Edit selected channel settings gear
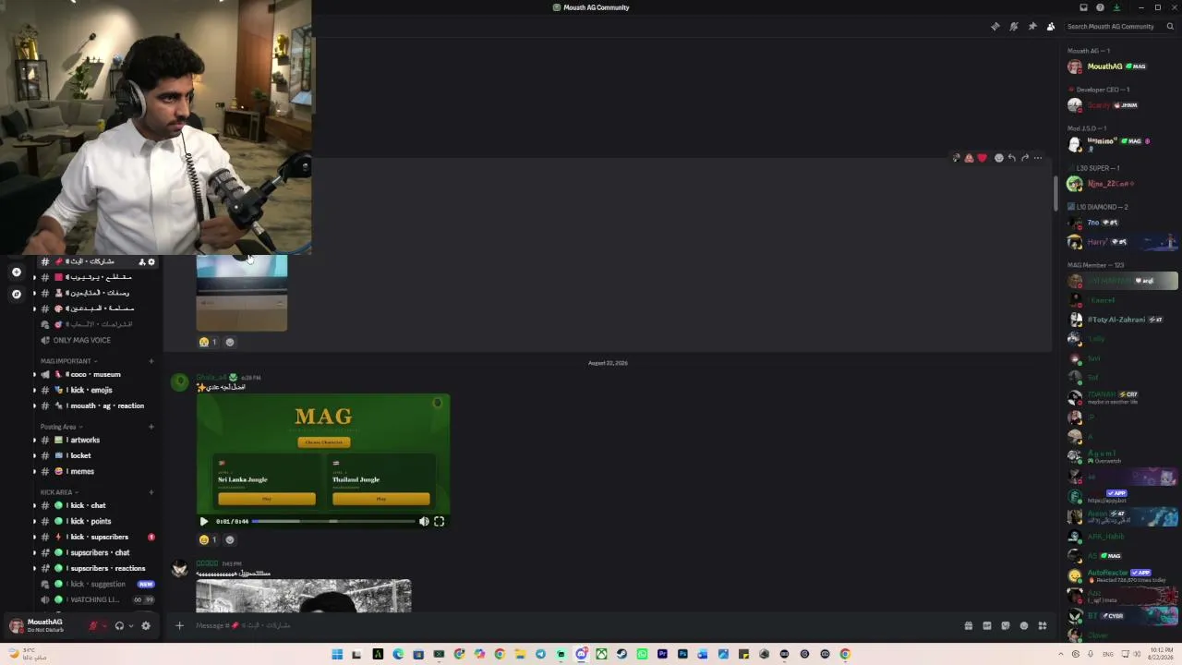The height and width of the screenshot is (665, 1182). [151, 261]
